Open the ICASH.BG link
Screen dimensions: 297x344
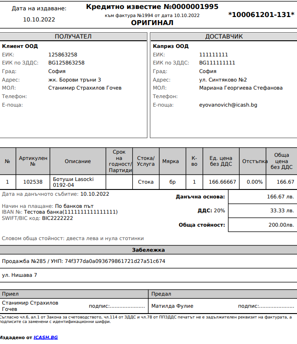46,337
